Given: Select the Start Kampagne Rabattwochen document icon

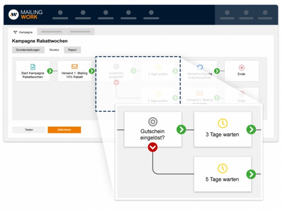Looking at the screenshot, I should coord(33,67).
